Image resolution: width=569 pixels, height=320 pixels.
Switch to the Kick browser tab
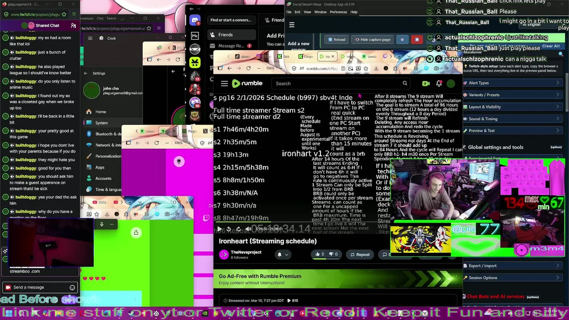click(284, 56)
